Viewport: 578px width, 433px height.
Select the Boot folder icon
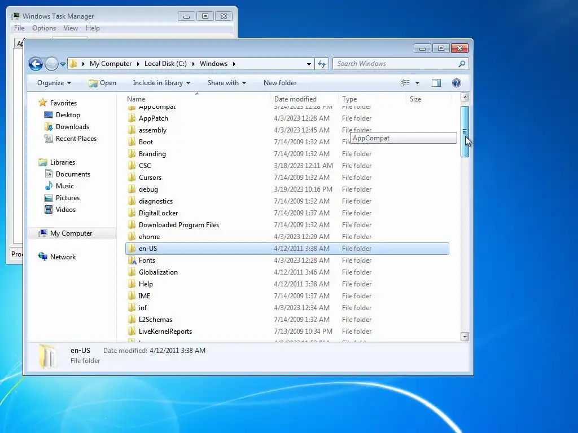click(x=132, y=142)
